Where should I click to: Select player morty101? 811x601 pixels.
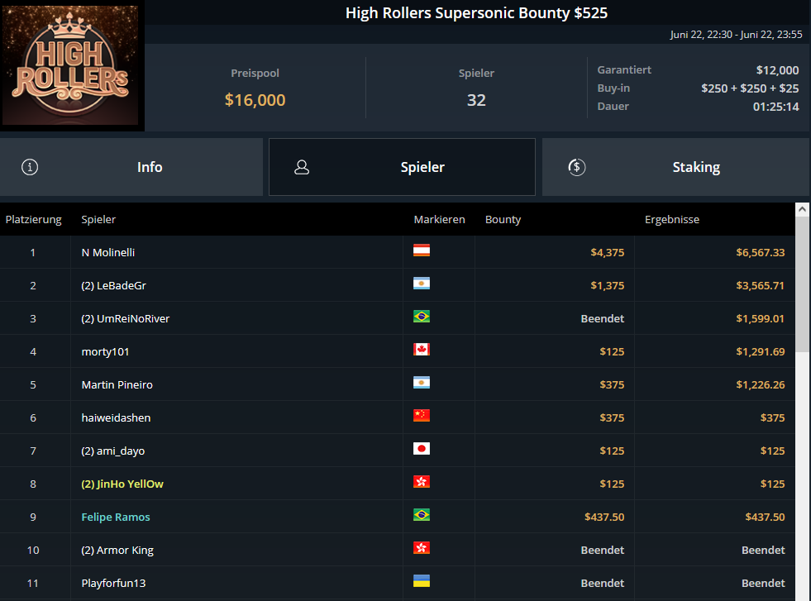(x=105, y=351)
